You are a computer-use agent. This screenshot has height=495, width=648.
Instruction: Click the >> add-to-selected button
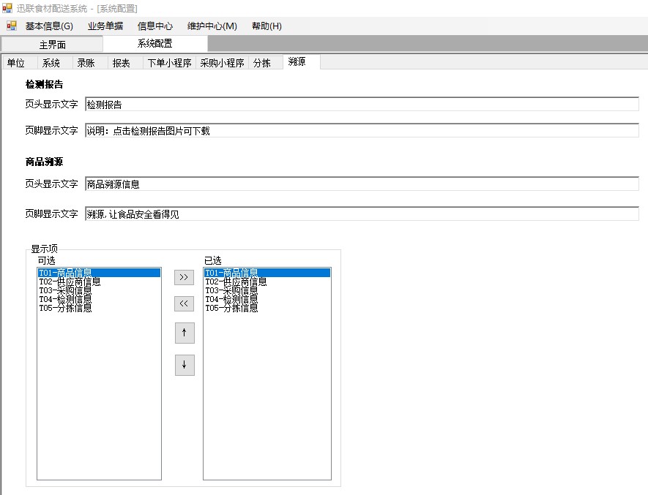[185, 277]
